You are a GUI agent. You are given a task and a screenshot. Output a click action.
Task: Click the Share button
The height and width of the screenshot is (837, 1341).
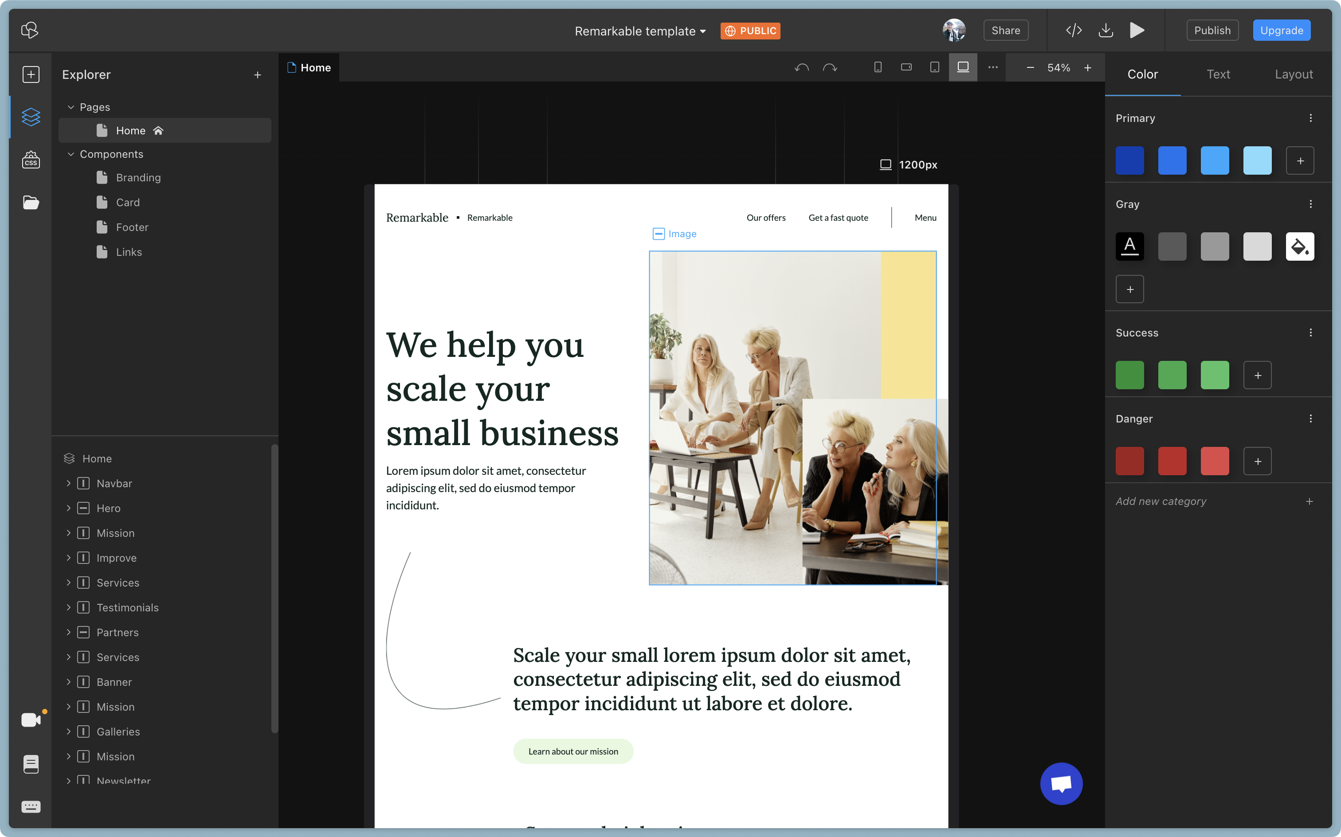click(x=1005, y=31)
